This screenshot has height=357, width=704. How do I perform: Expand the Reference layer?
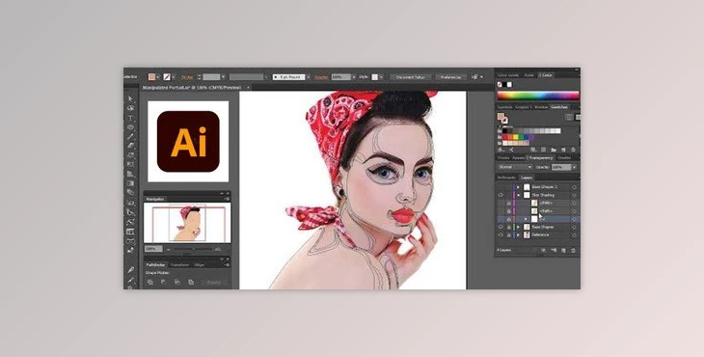pyautogui.click(x=518, y=234)
